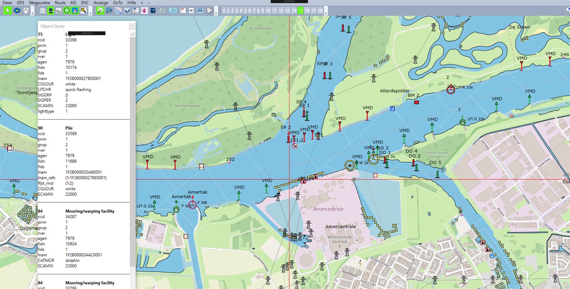Viewport: 570px width, 289px height.
Task: Toggle the highlighted level 15 button
Action: click(x=301, y=10)
